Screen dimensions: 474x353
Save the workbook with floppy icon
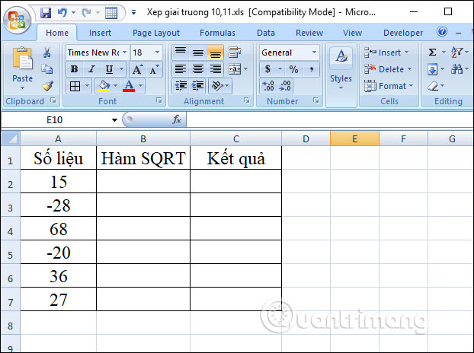click(46, 13)
